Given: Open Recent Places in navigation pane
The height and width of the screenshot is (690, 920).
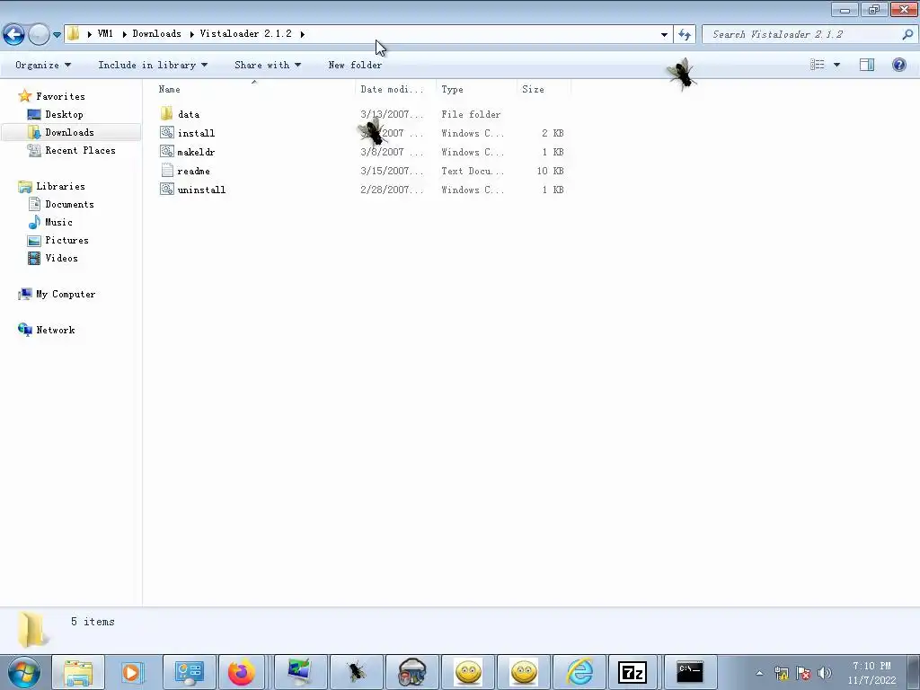Looking at the screenshot, I should tap(80, 150).
